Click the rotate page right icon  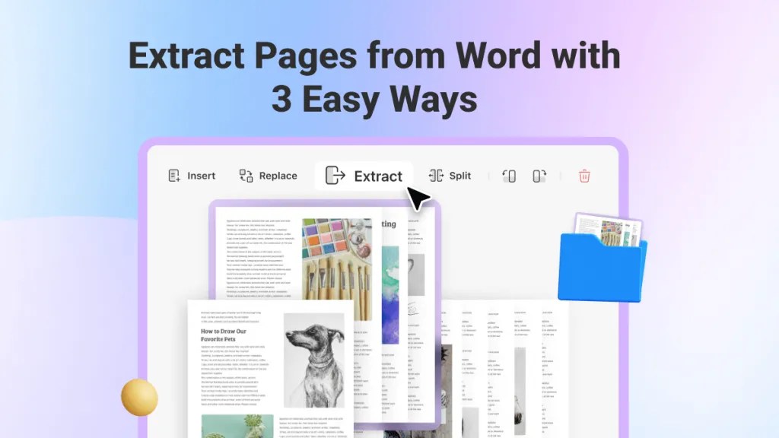pos(540,176)
